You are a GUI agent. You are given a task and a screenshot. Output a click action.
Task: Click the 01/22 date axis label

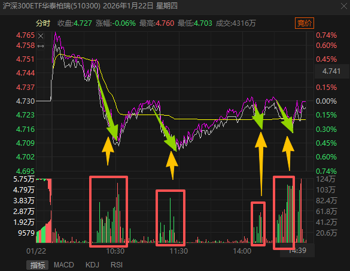coord(36,251)
